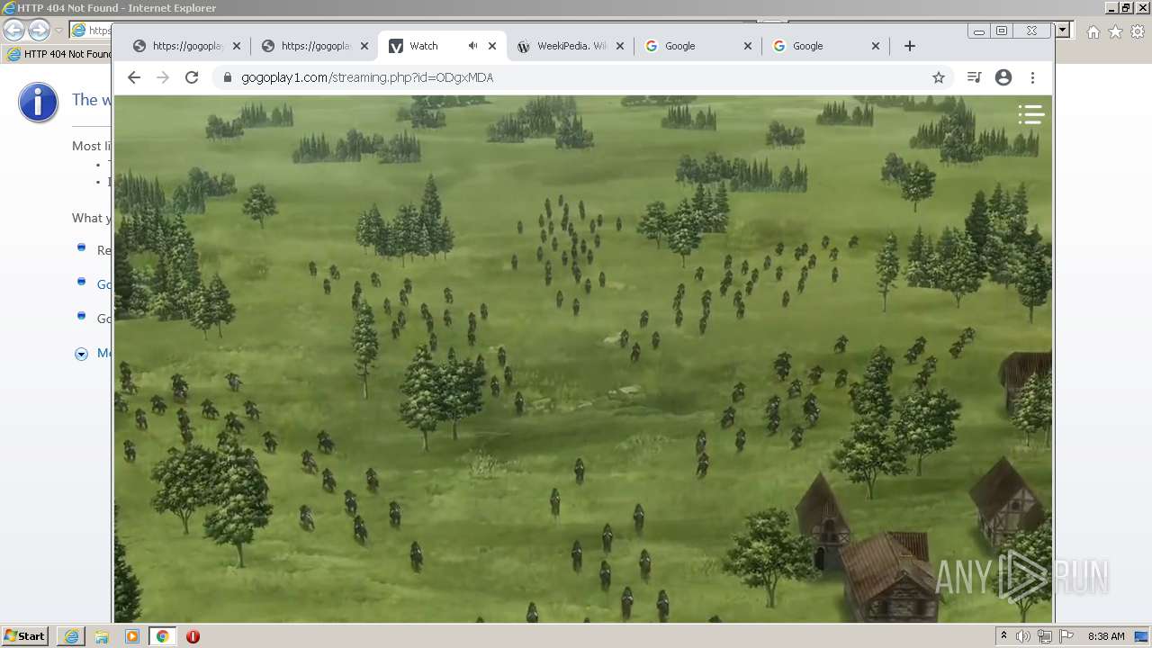
Task: Open Internet Explorer's Tools gear
Action: point(1137,31)
